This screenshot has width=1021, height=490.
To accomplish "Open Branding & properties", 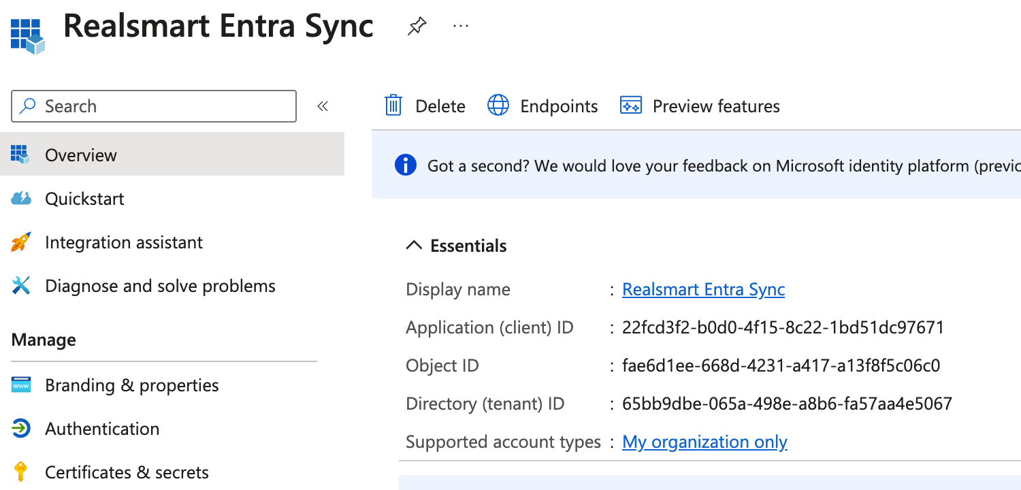I will tap(131, 385).
